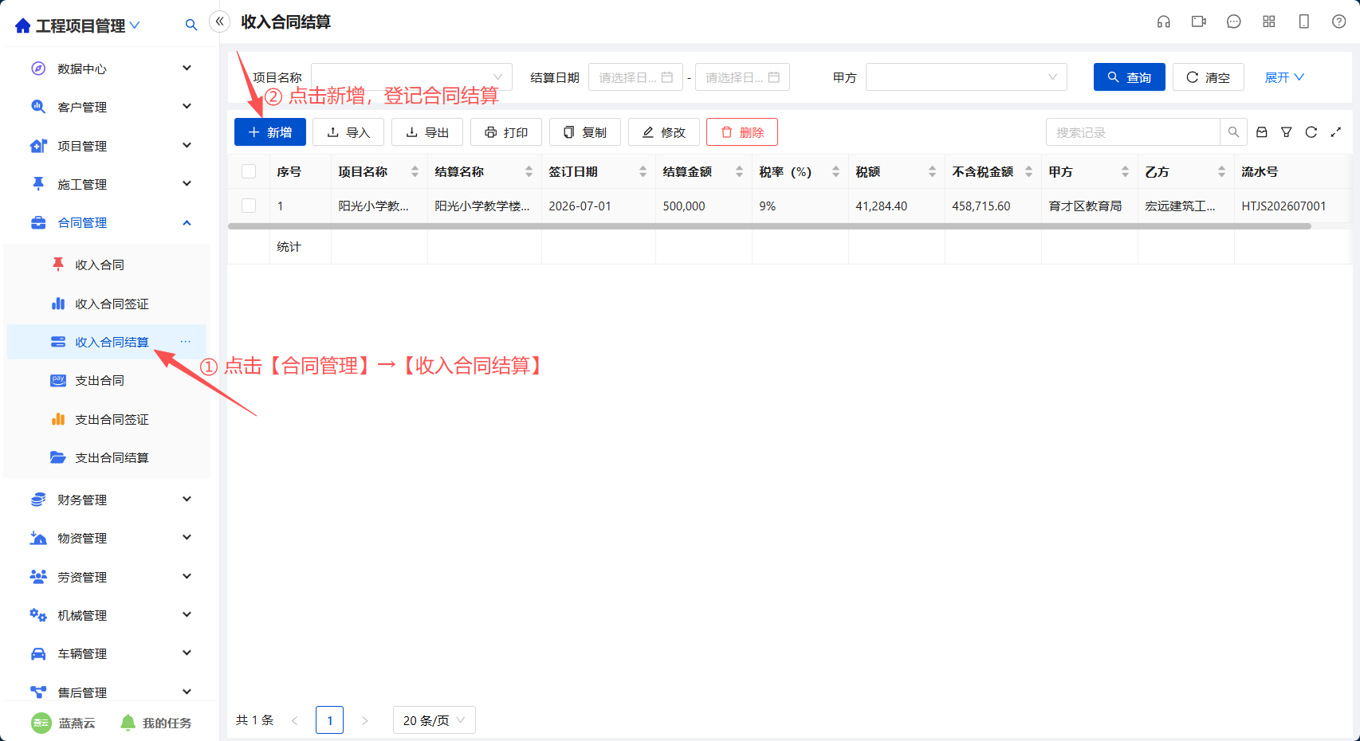1360x741 pixels.
Task: Click the calendar icon in the start date field
Action: tap(667, 77)
